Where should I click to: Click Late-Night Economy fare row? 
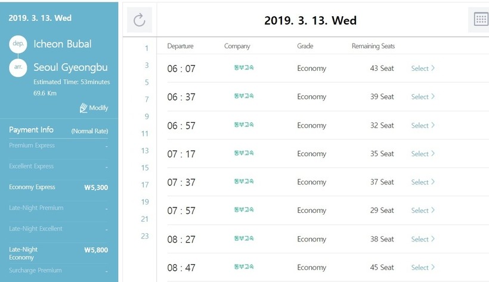tap(58, 253)
